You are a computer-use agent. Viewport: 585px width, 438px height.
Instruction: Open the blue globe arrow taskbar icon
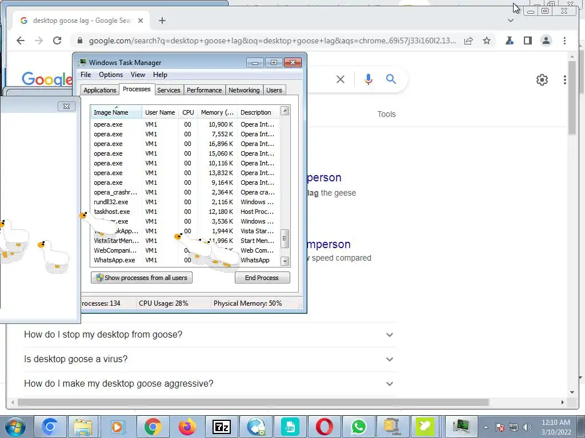click(256, 427)
